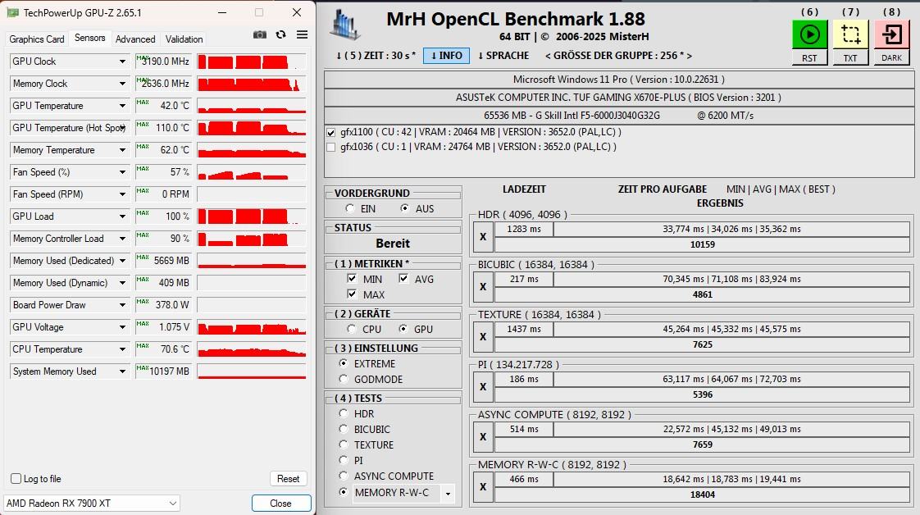Click the GPU-Z Close button
This screenshot has height=515, width=920.
(x=281, y=504)
